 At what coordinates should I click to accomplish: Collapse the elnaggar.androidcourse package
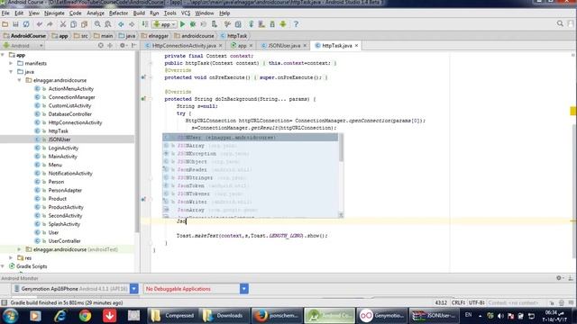pyautogui.click(x=20, y=80)
